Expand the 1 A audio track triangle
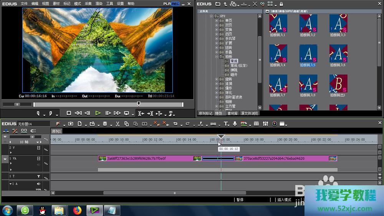 click(x=11, y=184)
